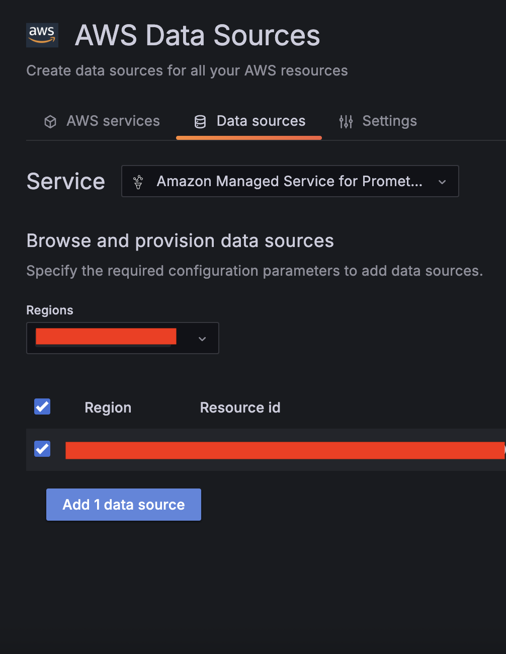This screenshot has height=654, width=506.
Task: Select the Data sources tab
Action: (261, 121)
